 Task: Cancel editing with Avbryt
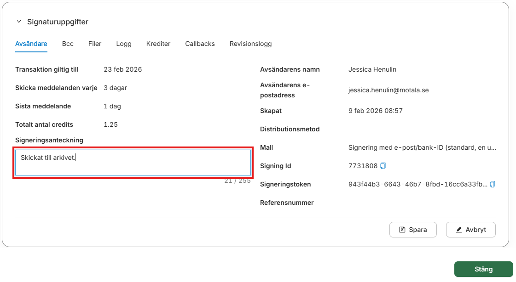point(470,230)
